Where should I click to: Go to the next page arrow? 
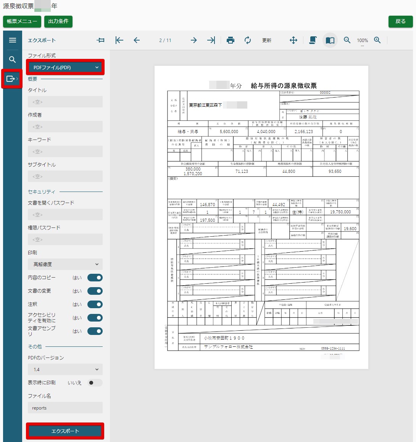point(194,40)
